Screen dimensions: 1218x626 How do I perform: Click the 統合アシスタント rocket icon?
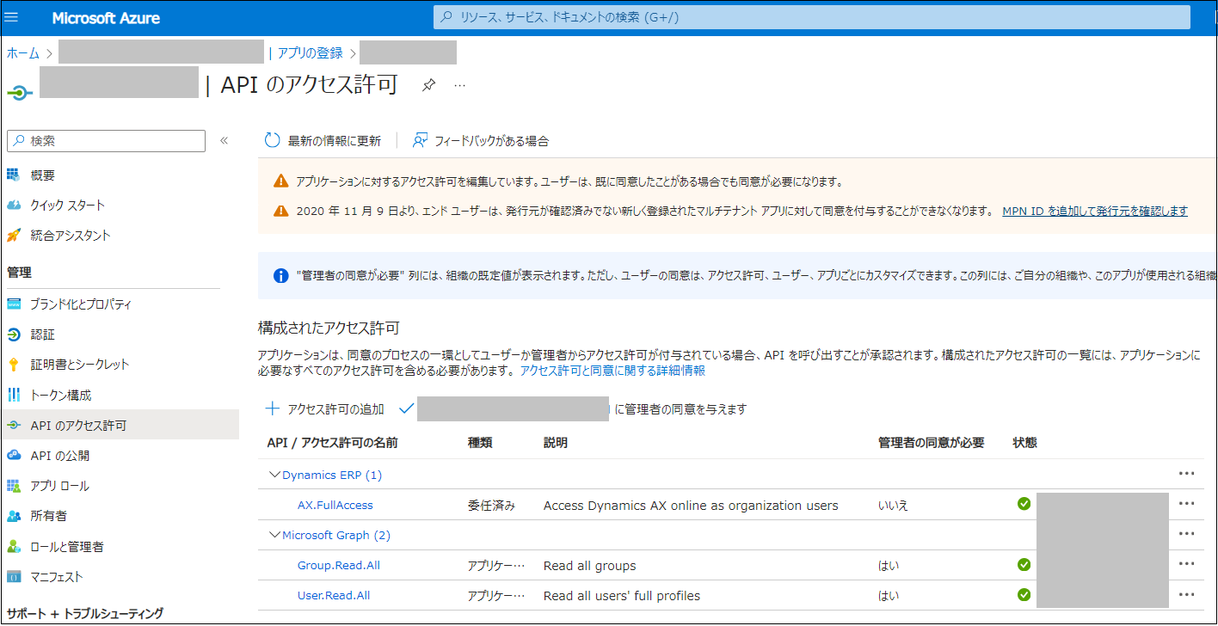[14, 236]
